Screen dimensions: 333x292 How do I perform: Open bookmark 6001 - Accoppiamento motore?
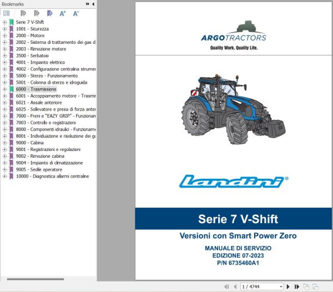(56, 96)
